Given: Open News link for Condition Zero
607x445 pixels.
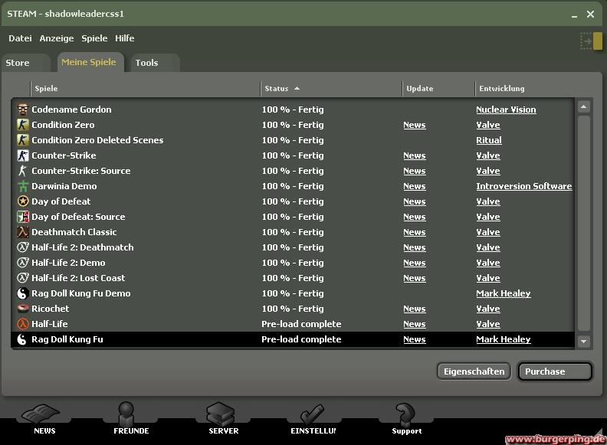Looking at the screenshot, I should coord(414,125).
